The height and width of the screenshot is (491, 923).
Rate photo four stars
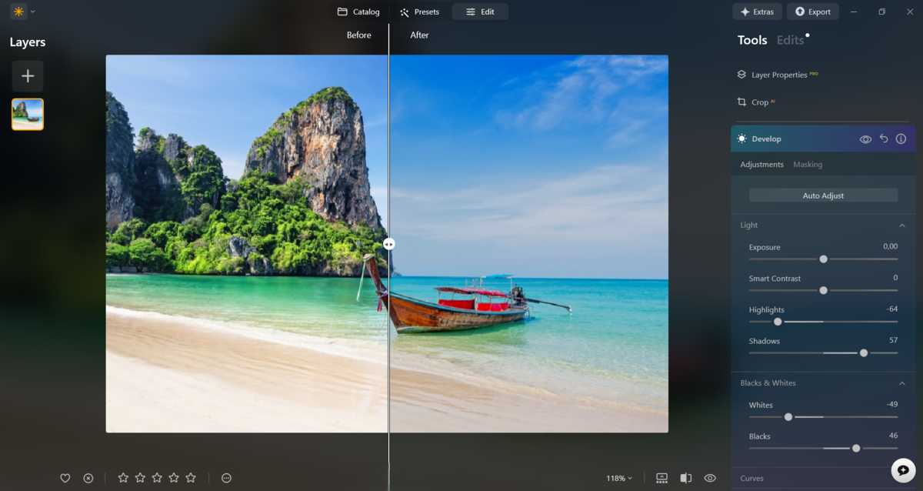[x=174, y=478]
